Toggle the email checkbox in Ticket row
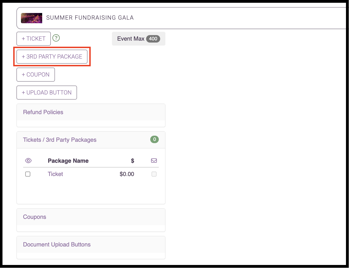The width and height of the screenshot is (349, 268). click(x=154, y=174)
